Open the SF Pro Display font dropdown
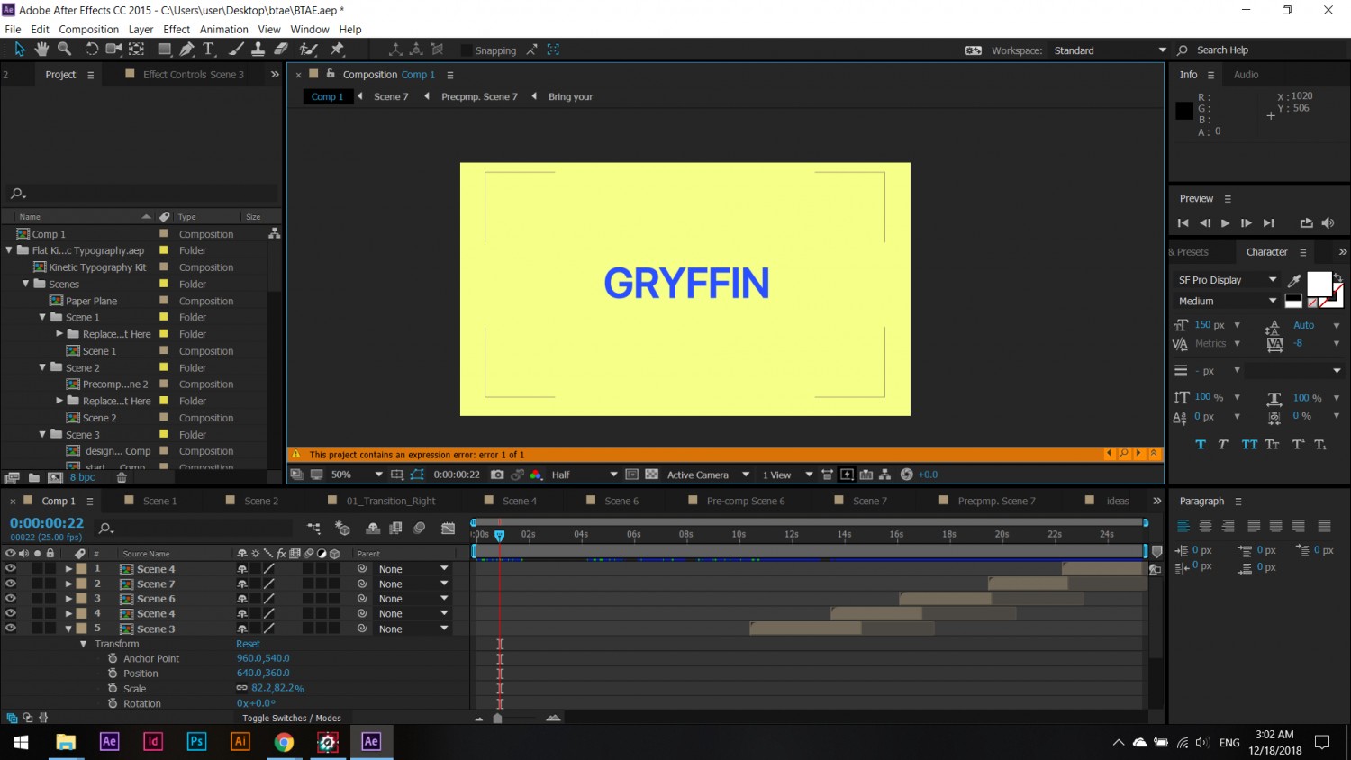 pyautogui.click(x=1227, y=280)
